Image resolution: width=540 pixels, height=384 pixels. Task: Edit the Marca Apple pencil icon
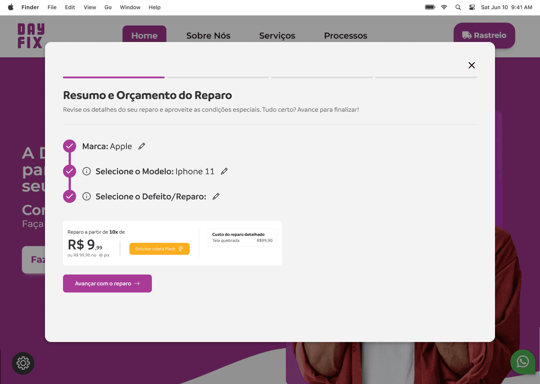(x=141, y=146)
